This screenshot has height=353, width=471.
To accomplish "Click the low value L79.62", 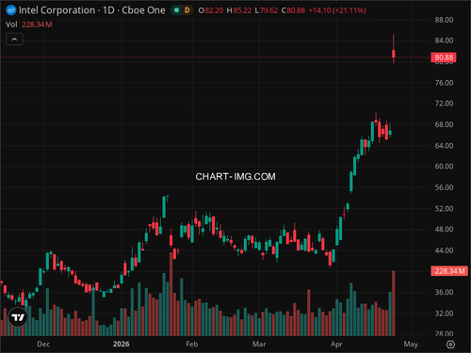I will 267,10.
